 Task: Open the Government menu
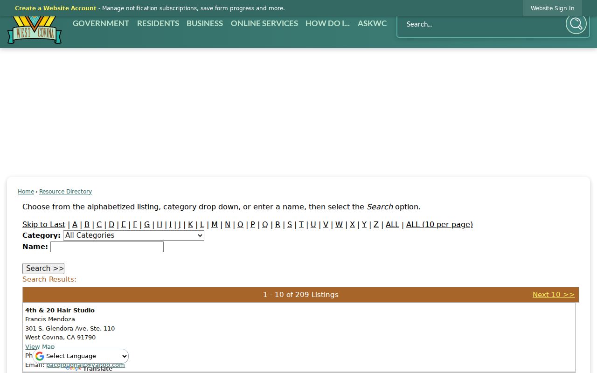[x=101, y=23]
